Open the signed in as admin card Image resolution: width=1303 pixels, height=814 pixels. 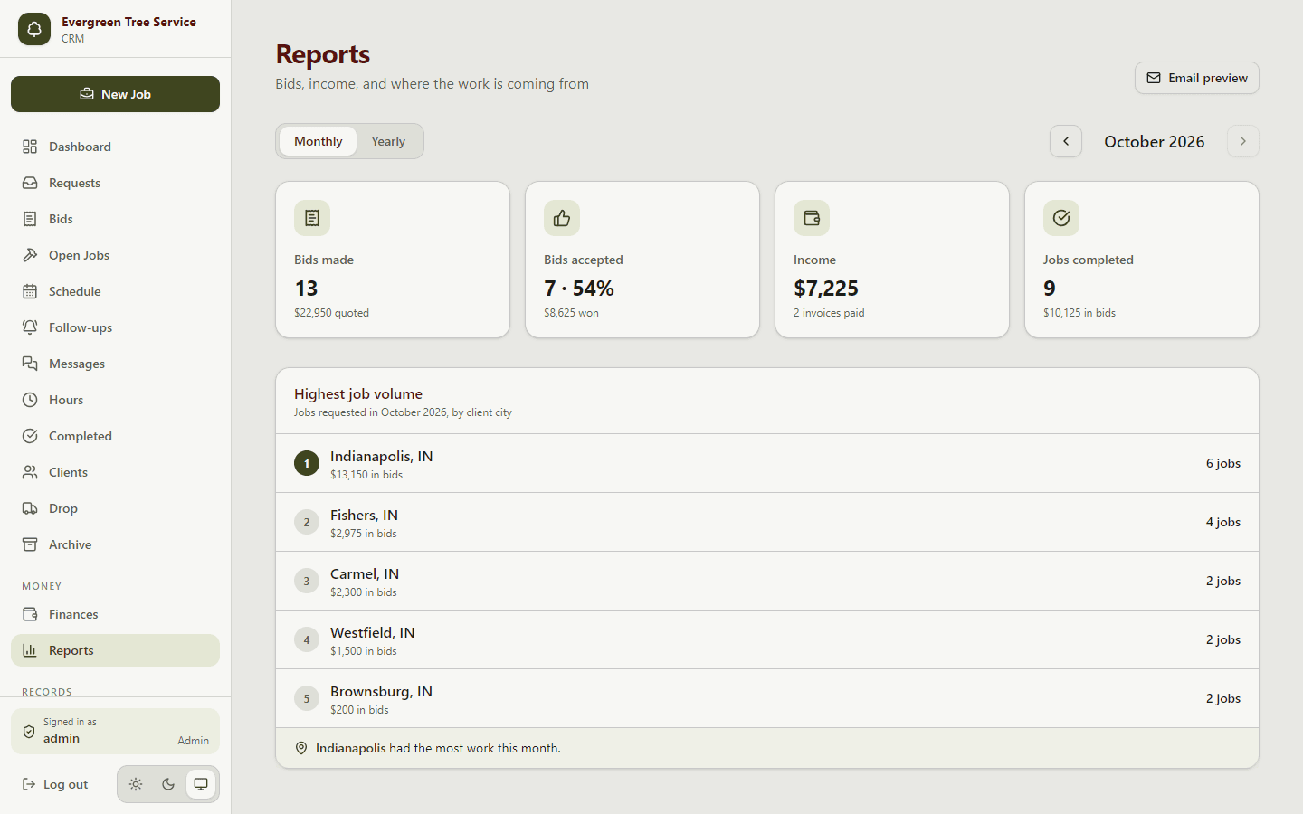coord(115,731)
